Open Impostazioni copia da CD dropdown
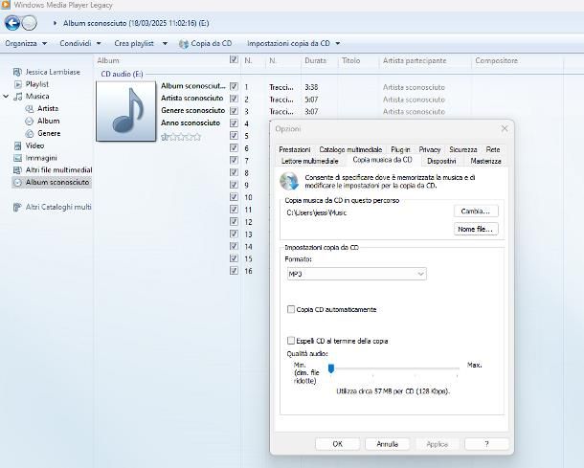This screenshot has width=584, height=468. [x=294, y=44]
